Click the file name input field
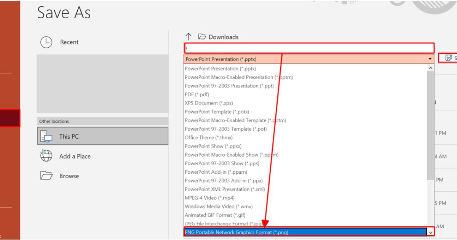 (x=309, y=48)
